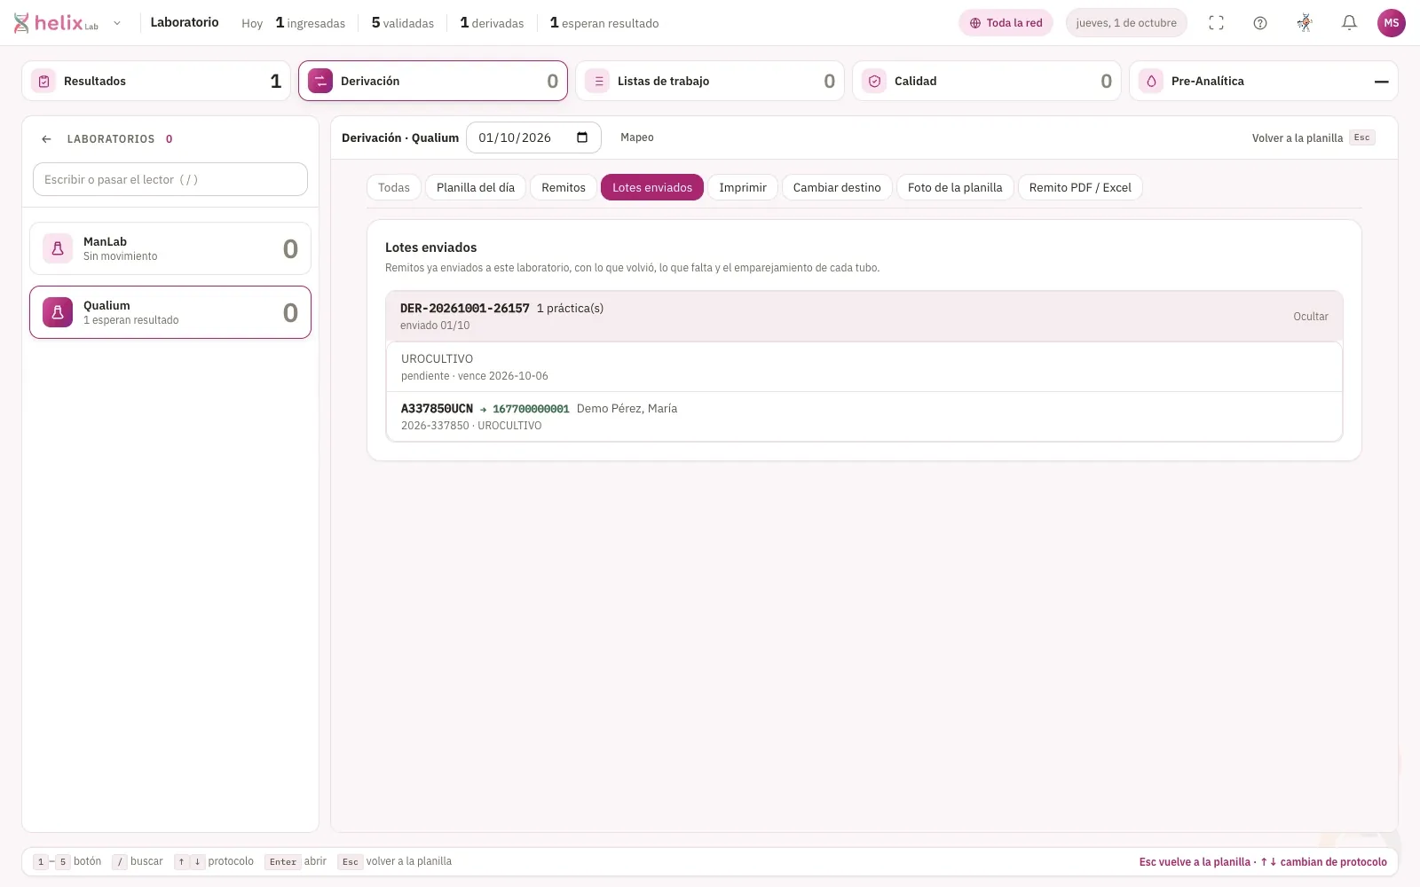Click Foto de la planilla button
1420x887 pixels.
(955, 187)
